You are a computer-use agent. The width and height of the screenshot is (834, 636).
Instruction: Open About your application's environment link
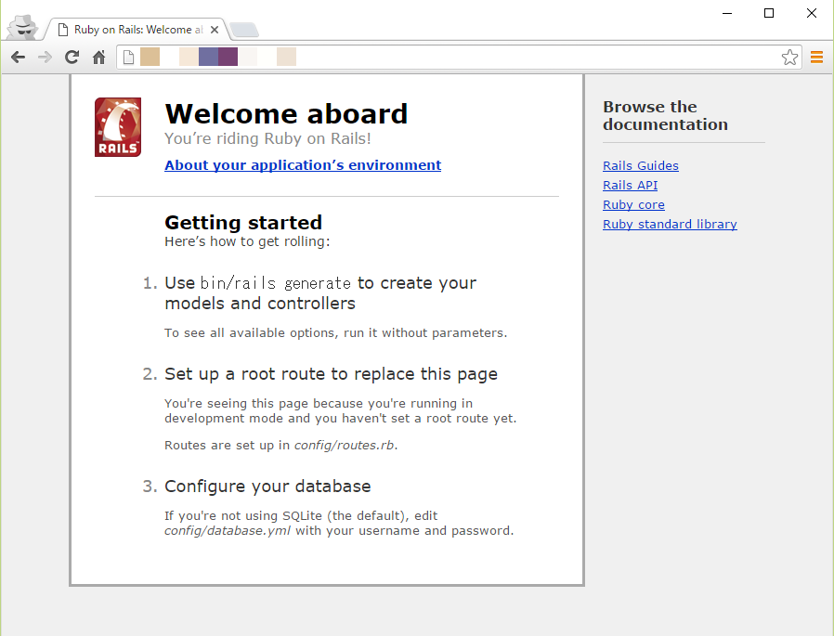(303, 165)
